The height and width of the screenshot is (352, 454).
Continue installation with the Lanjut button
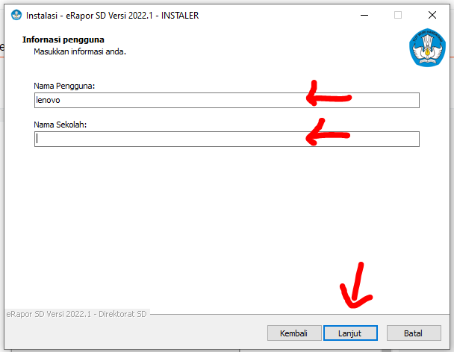350,333
